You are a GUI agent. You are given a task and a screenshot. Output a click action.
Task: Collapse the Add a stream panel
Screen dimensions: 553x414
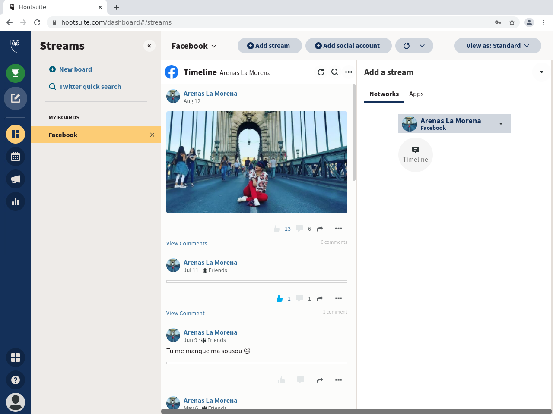pyautogui.click(x=542, y=72)
